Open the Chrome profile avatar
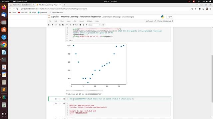Screen dimensions: 213x119 click(207, 9)
